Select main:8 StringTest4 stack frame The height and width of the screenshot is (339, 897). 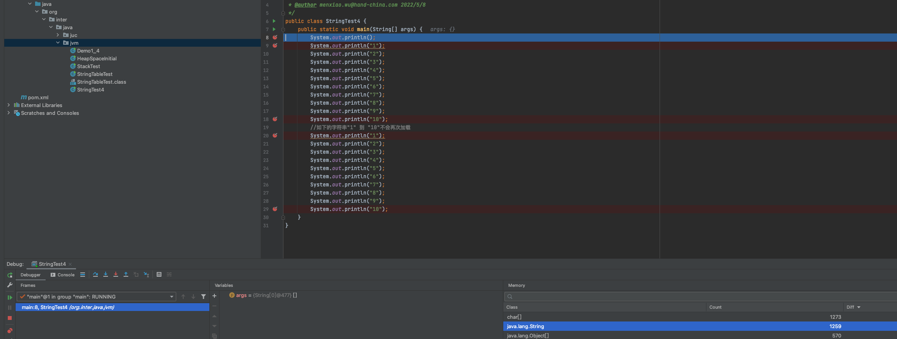point(112,307)
